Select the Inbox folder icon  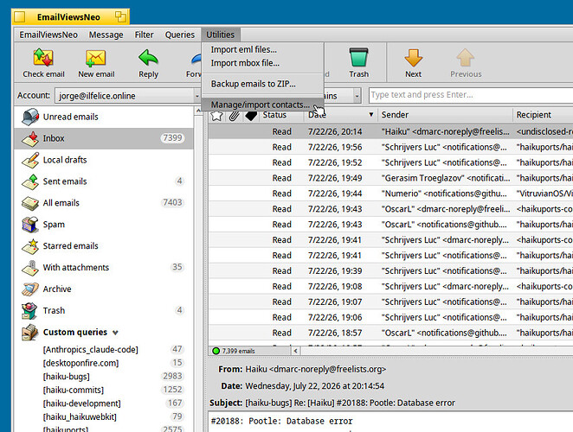(30, 138)
